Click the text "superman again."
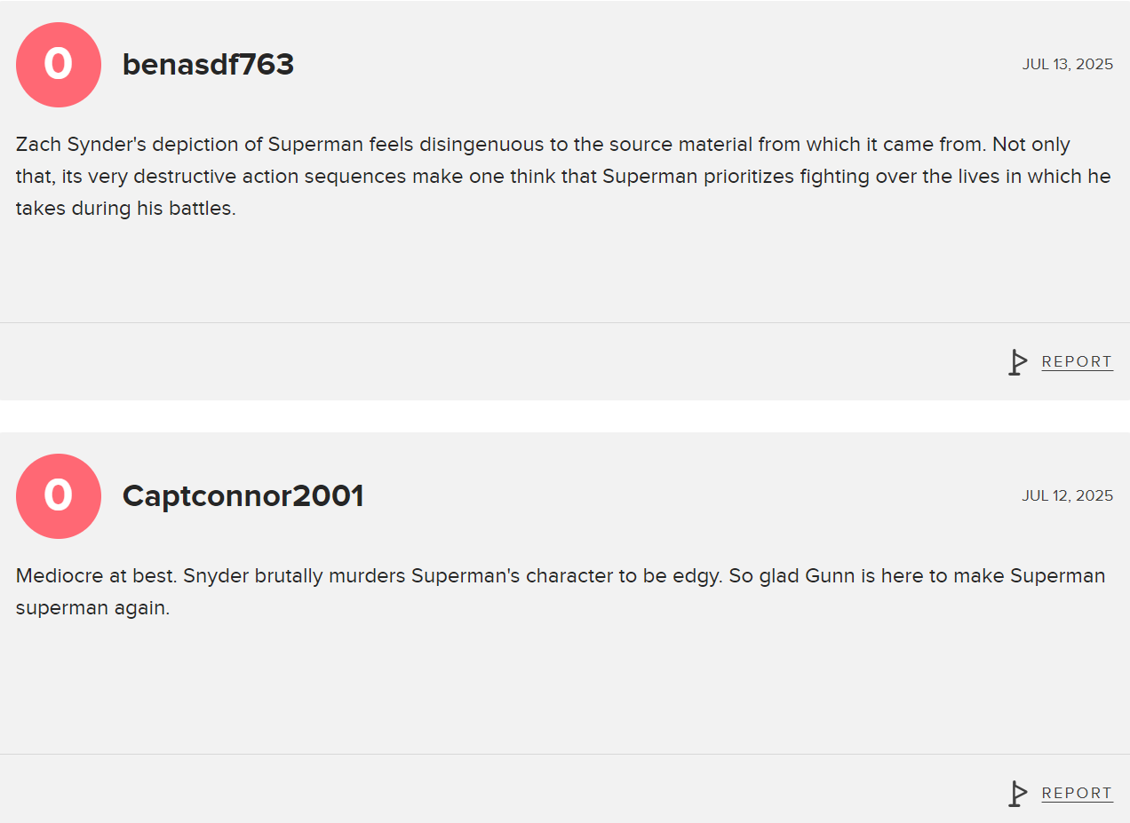Screen dimensions: 1130x823 tap(92, 608)
